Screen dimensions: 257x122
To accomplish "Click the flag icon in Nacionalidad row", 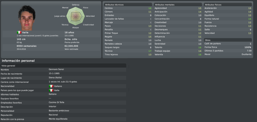I will point(51,86).
